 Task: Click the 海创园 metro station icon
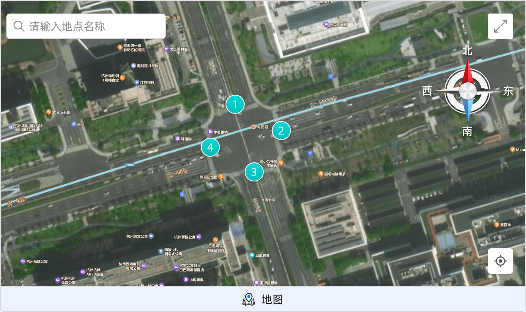point(253,127)
